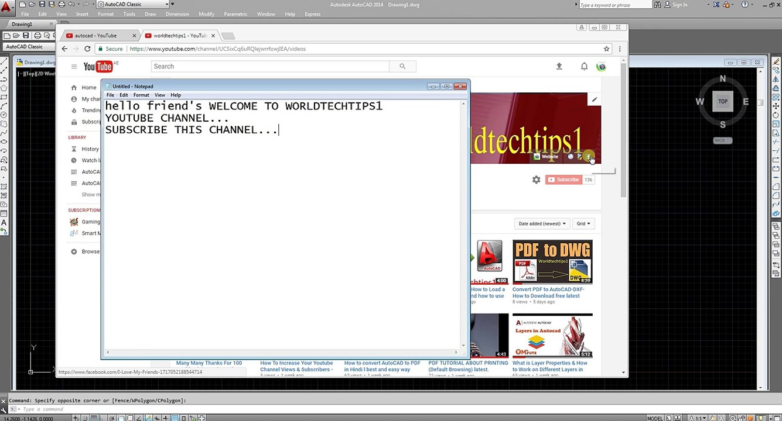Click the Chrome address bar URL
Image resolution: width=782 pixels, height=421 pixels.
point(218,49)
